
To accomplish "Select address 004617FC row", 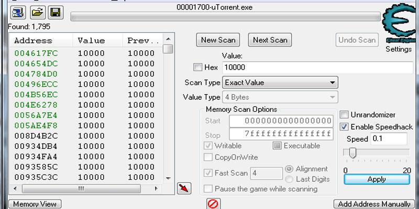I will [86, 53].
